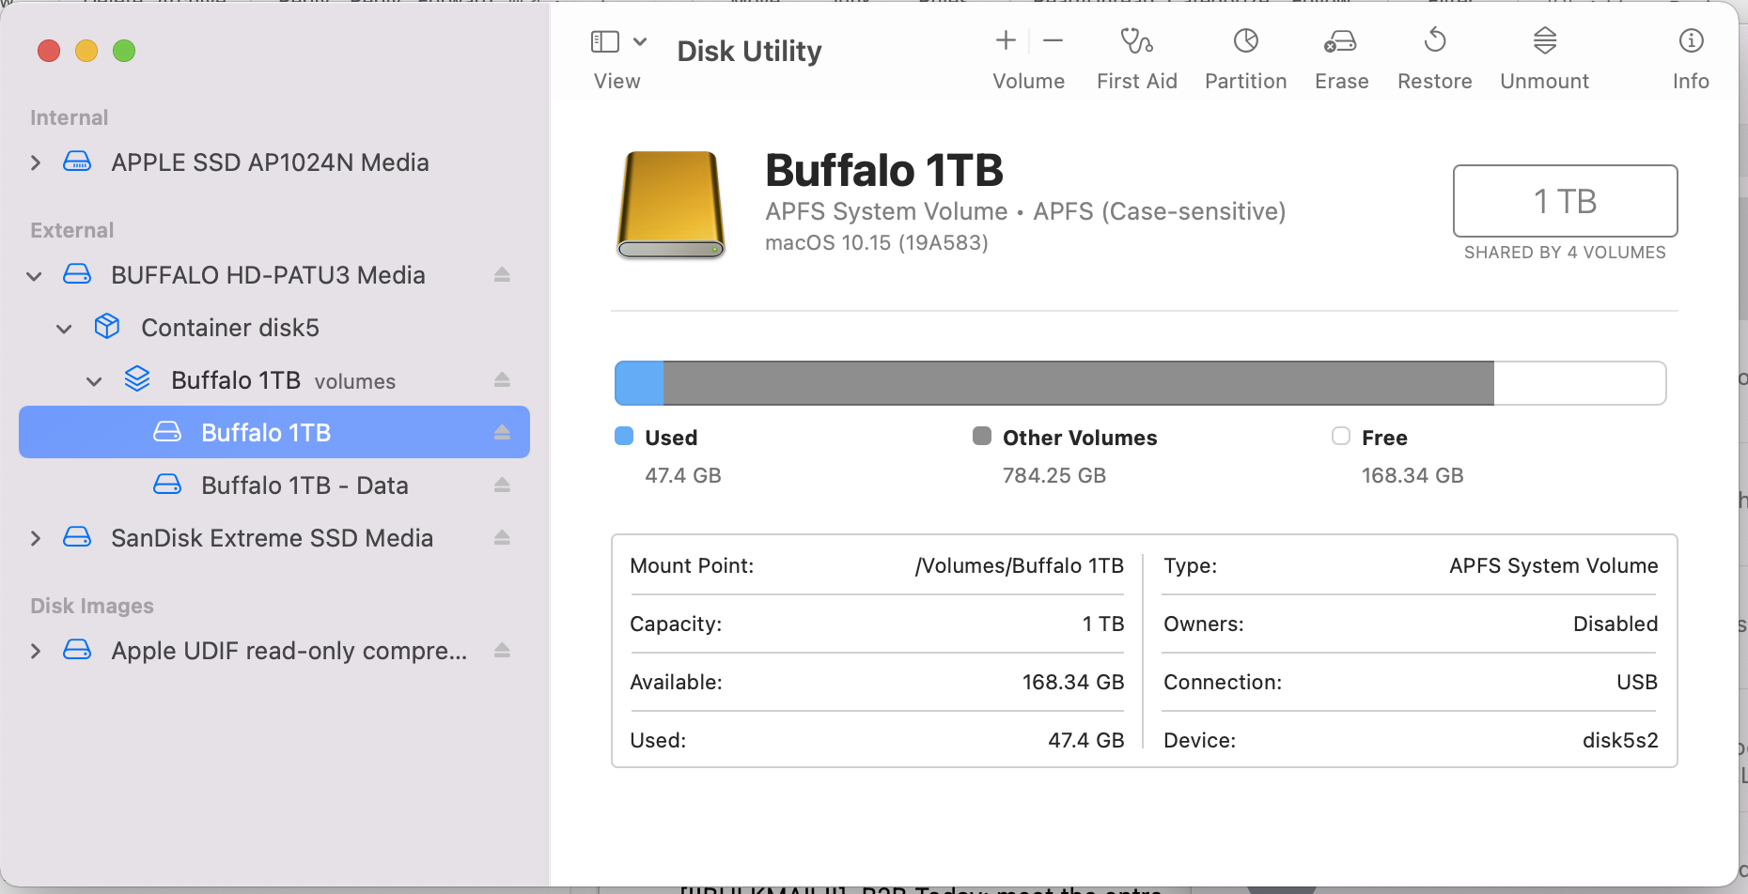Eject Buffalo 1TB - Data volume
The width and height of the screenshot is (1748, 894).
[x=502, y=486]
